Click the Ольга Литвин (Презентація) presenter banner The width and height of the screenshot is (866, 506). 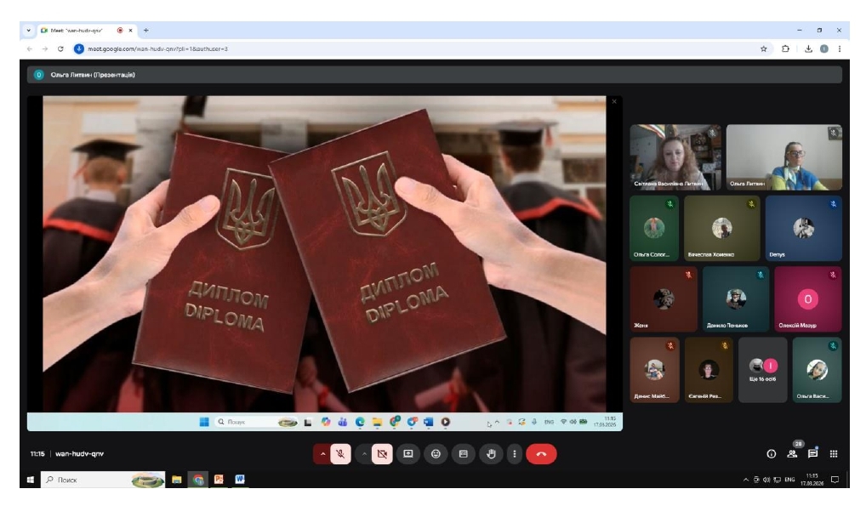[x=434, y=75]
